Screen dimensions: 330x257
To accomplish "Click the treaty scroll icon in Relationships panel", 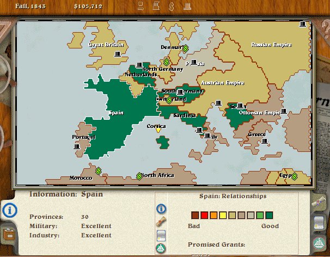I will (161, 222).
